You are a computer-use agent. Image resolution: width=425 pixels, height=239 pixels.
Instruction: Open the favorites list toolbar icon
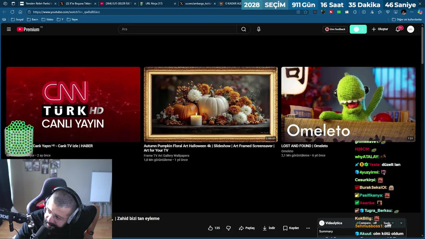380,12
